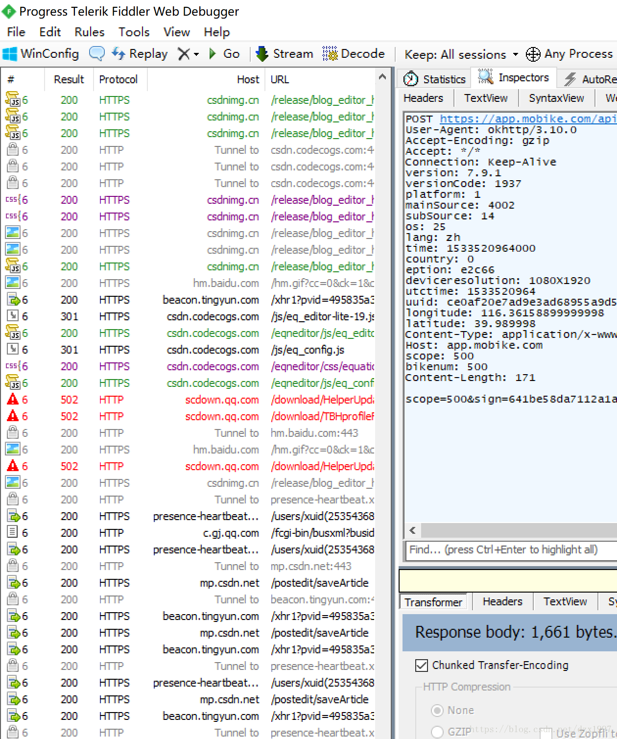The width and height of the screenshot is (617, 739).
Task: Open the View menu
Action: [177, 32]
